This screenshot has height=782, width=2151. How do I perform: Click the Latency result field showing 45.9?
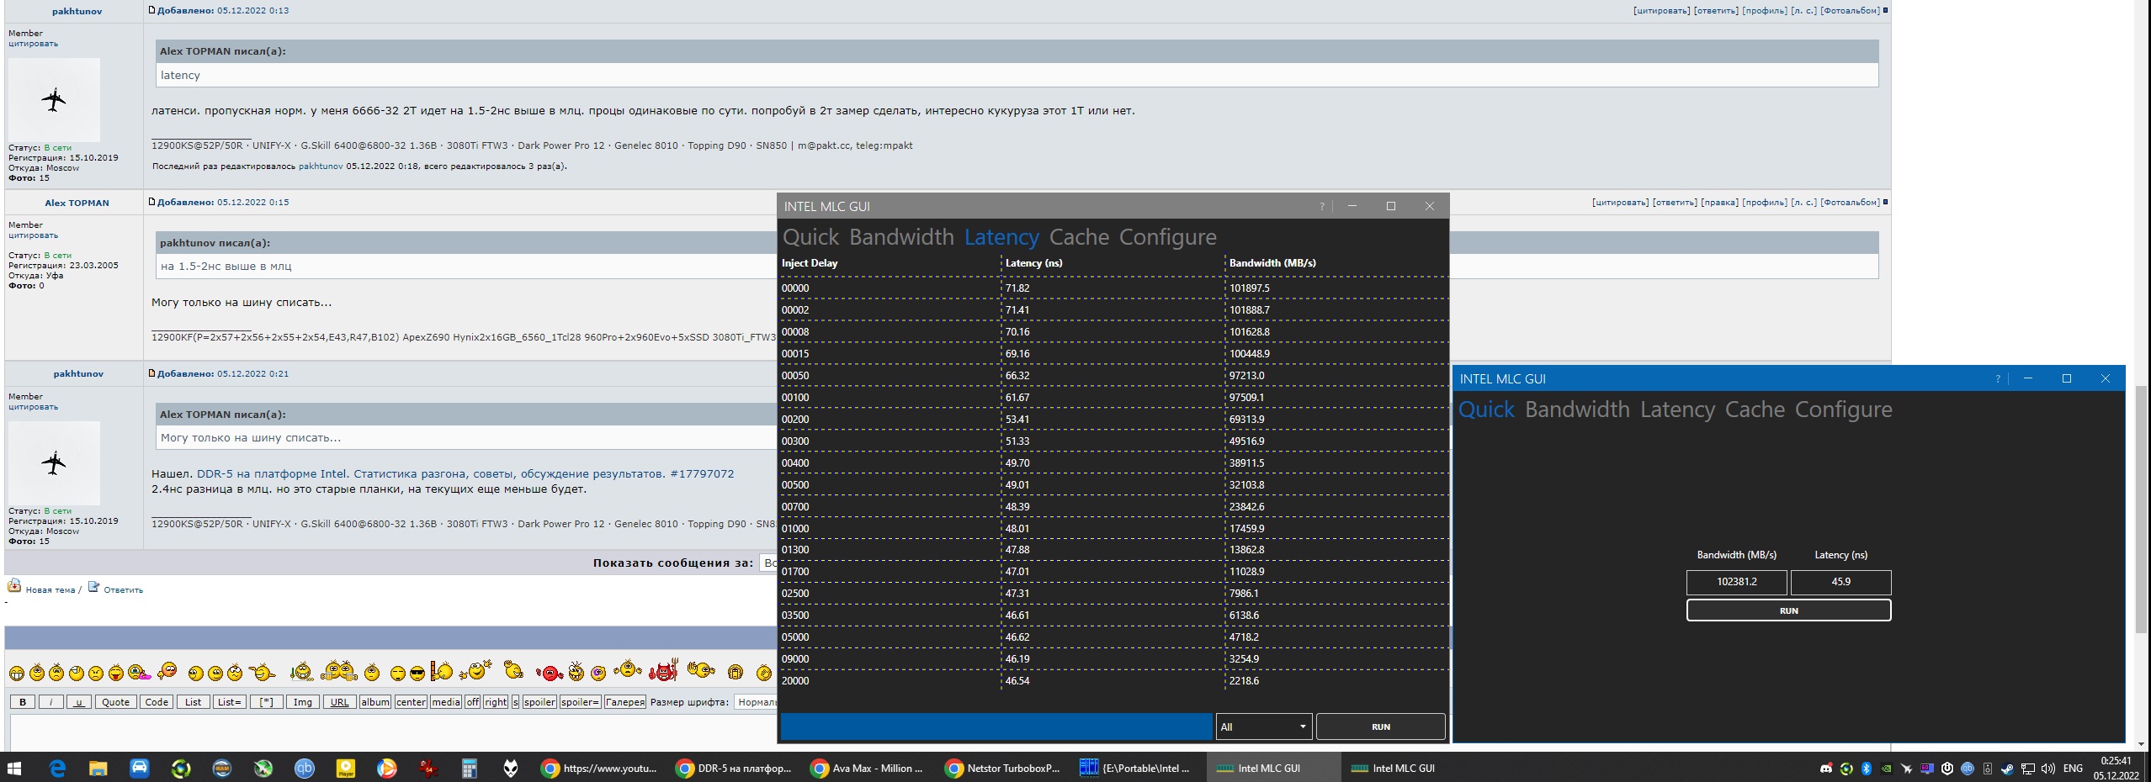point(1840,582)
